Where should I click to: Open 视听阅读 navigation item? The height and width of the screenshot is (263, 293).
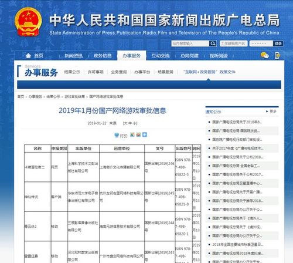tap(219, 56)
